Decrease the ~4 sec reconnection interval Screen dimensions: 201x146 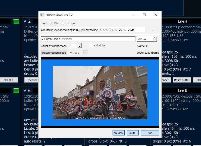coord(85,54)
